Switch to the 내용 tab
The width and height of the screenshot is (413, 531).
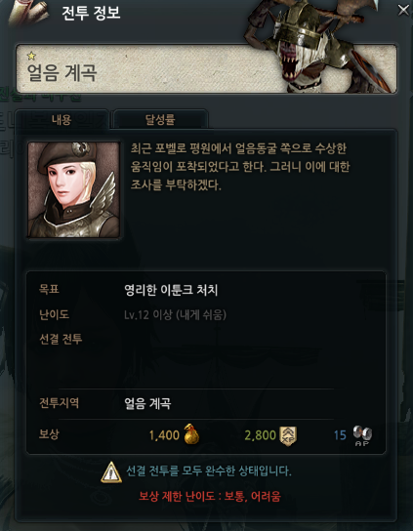(x=62, y=119)
